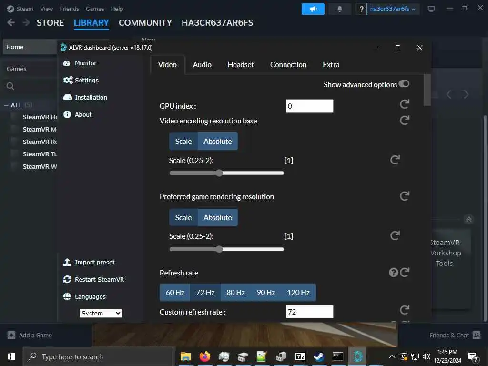The width and height of the screenshot is (488, 366).
Task: Set refresh rate to 120 Hz
Action: [x=298, y=293]
